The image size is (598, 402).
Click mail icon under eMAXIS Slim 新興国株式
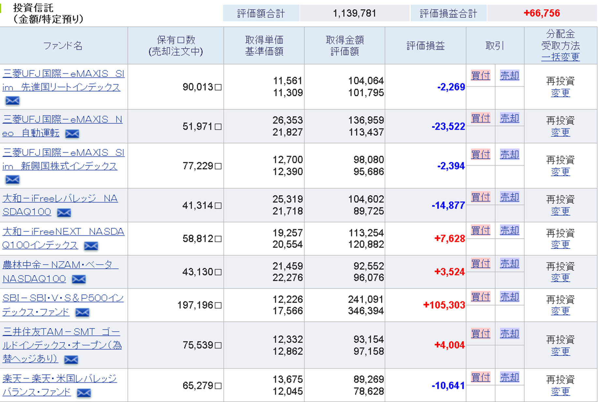point(12,180)
